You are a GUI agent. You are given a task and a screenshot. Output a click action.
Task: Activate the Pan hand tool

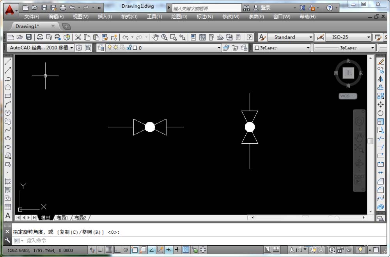[156, 37]
